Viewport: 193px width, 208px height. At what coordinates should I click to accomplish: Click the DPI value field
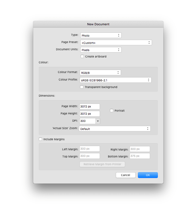tap(88, 121)
